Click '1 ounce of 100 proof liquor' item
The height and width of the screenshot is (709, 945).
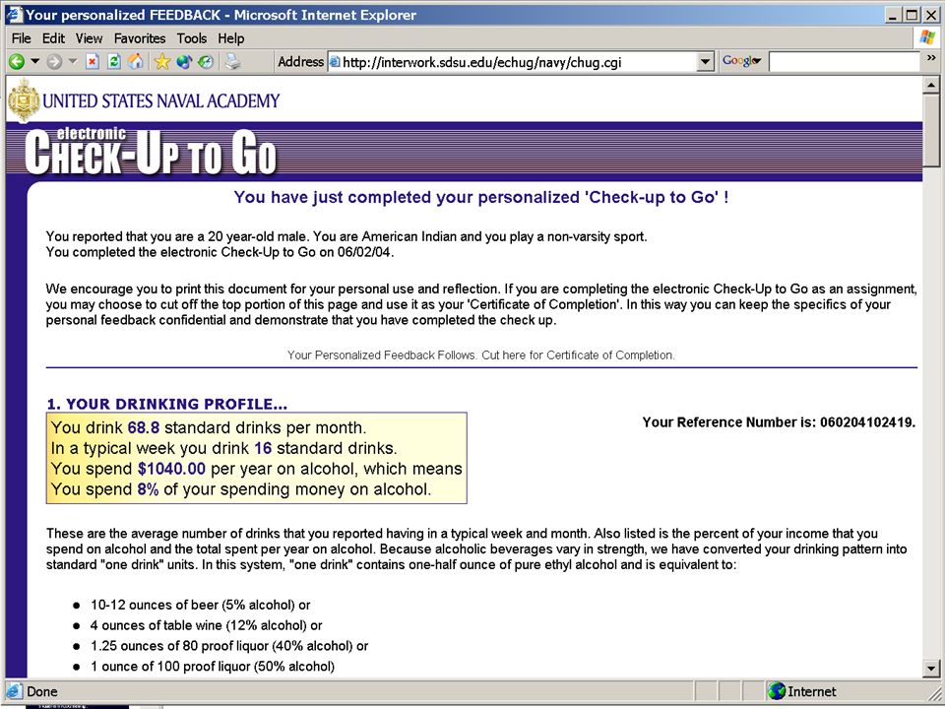[213, 667]
